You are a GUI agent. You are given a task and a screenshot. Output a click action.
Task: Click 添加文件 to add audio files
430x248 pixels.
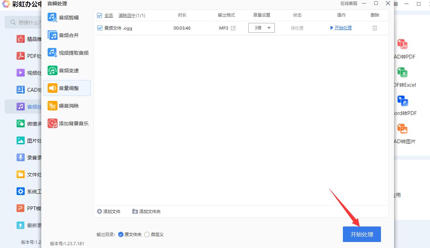[109, 211]
